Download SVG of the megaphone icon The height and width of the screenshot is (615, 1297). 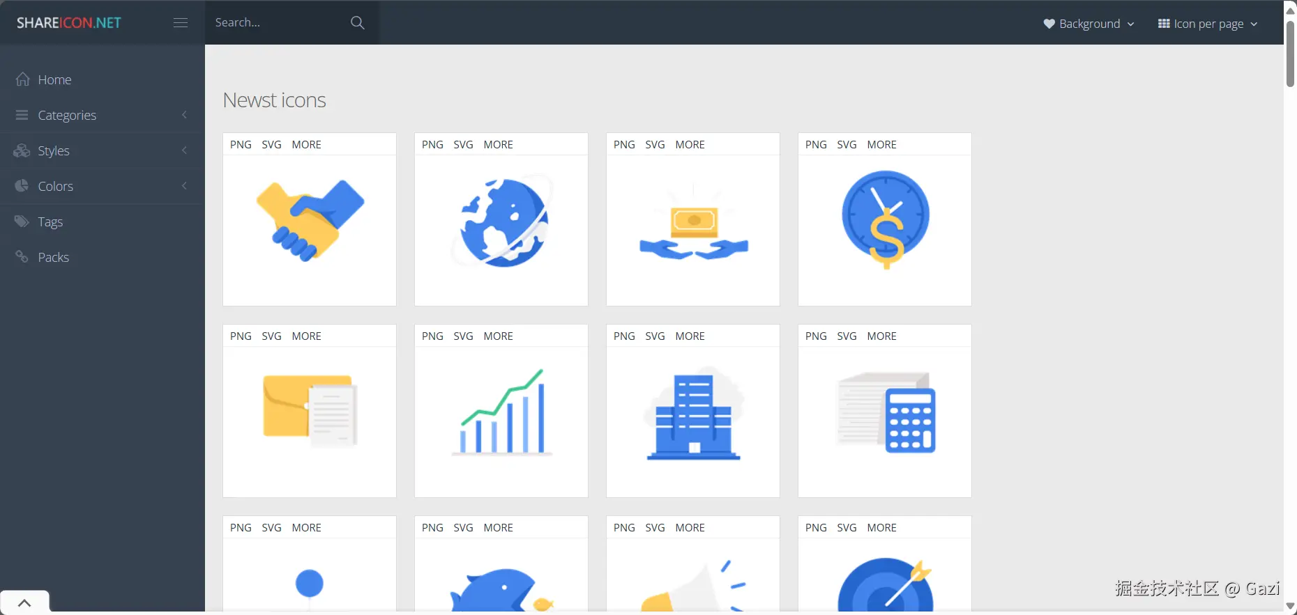click(655, 527)
